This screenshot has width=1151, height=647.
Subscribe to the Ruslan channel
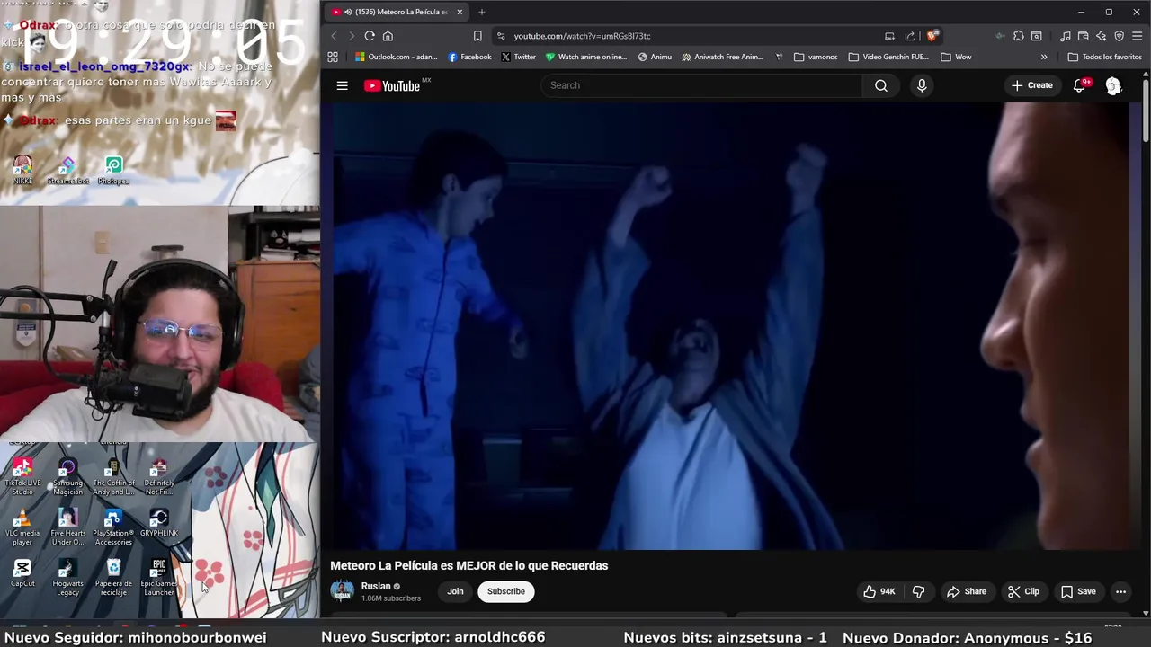point(506,591)
